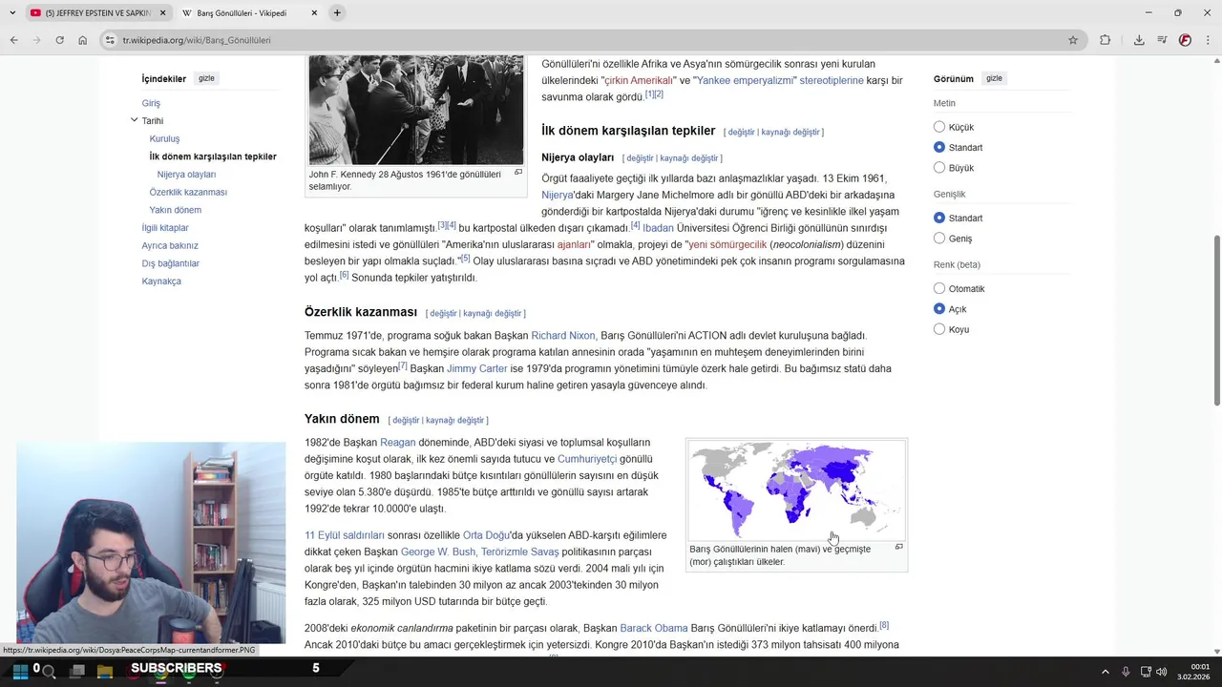The width and height of the screenshot is (1222, 687).
Task: Jump to Kuruluş in contents
Action: [x=164, y=138]
